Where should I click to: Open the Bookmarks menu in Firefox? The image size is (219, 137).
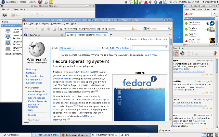coord(56,24)
